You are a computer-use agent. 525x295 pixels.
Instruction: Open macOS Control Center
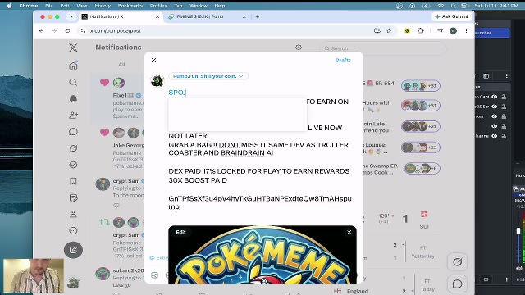click(464, 6)
